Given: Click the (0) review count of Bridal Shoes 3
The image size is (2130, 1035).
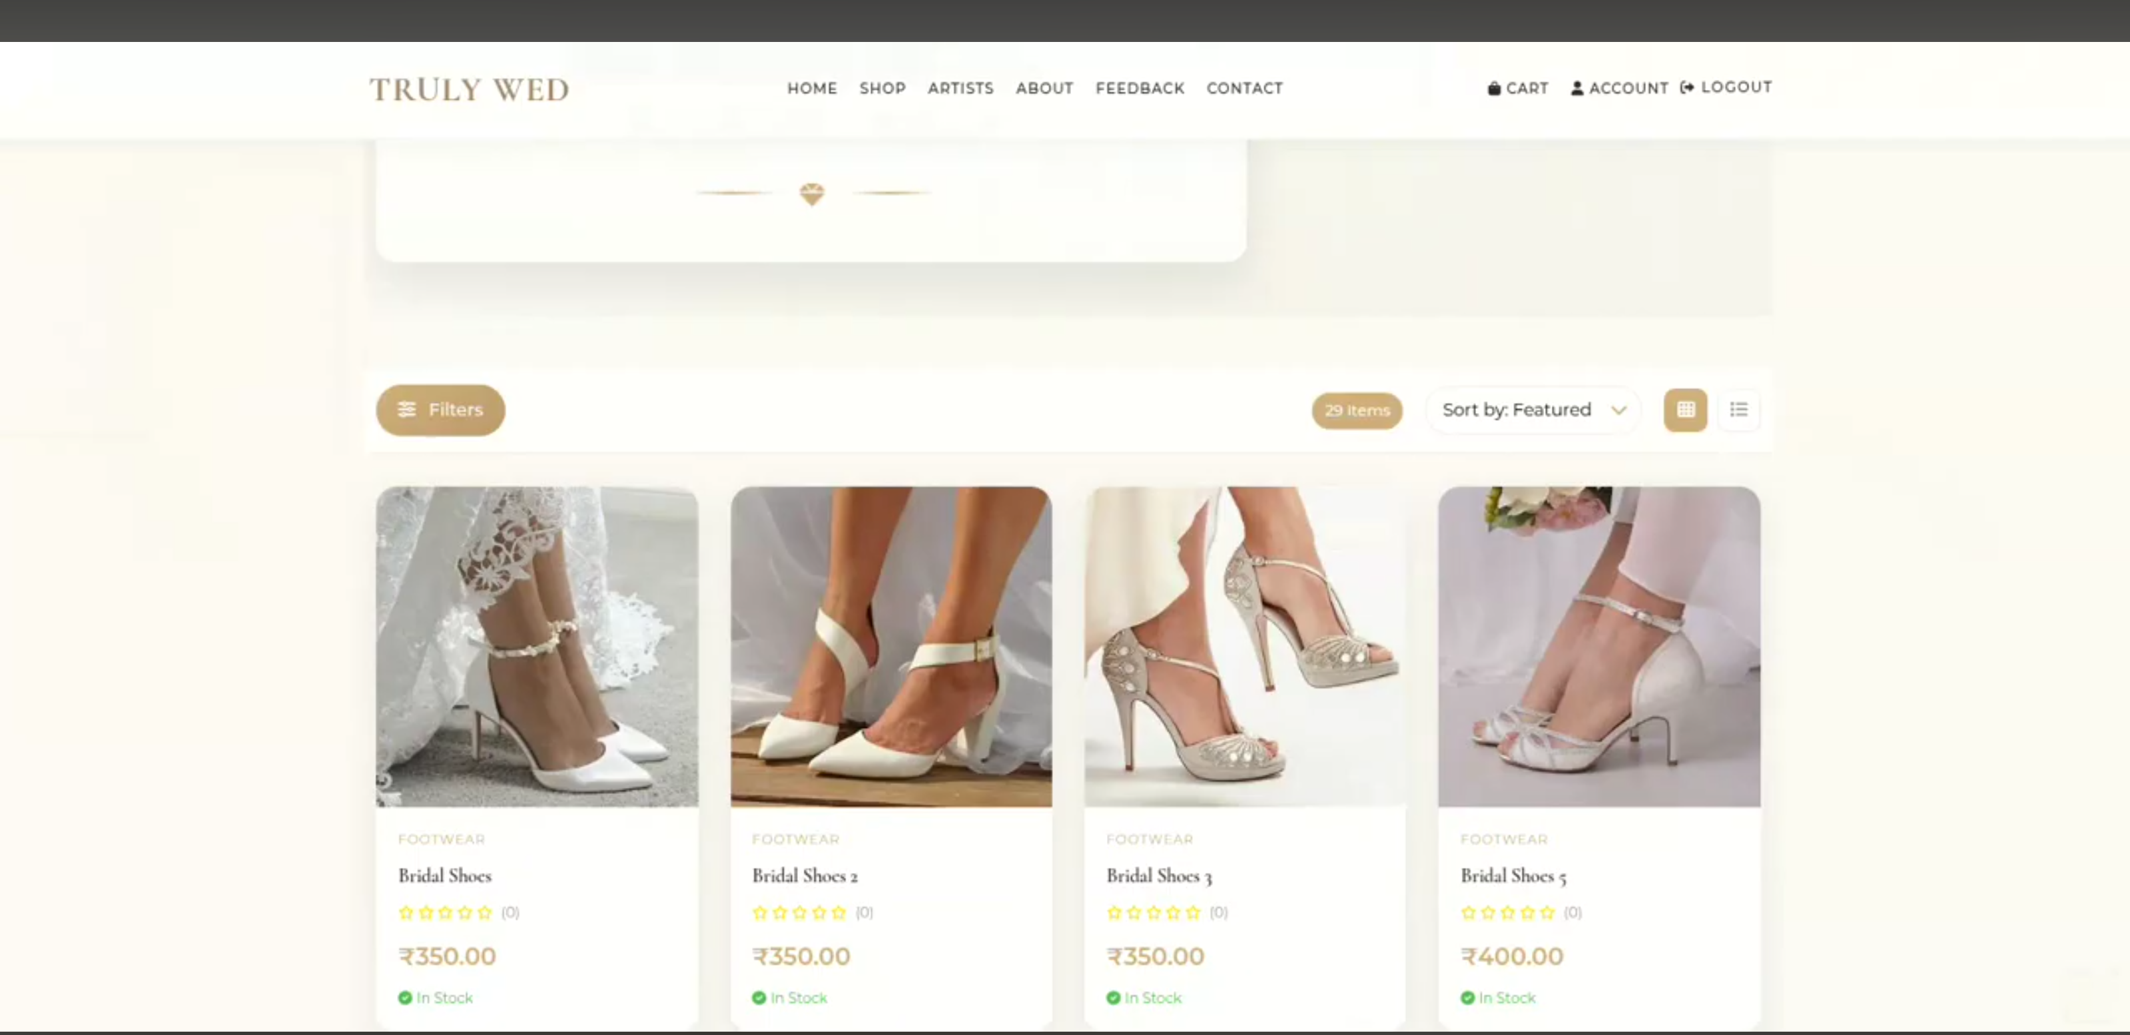Looking at the screenshot, I should 1218,912.
